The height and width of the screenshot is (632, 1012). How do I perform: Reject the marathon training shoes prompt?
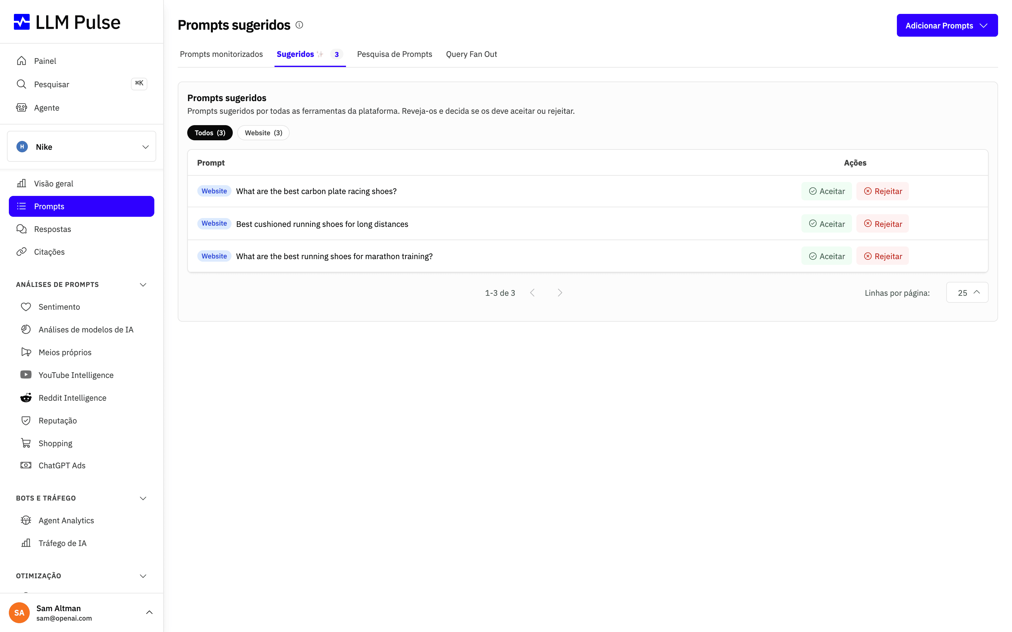pos(883,256)
